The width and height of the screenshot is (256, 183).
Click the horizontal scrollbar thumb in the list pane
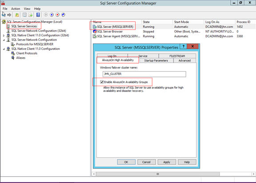click(x=158, y=174)
